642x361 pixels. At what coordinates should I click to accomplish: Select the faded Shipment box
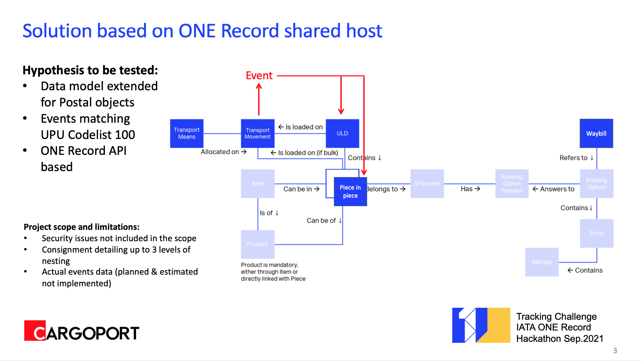[427, 184]
